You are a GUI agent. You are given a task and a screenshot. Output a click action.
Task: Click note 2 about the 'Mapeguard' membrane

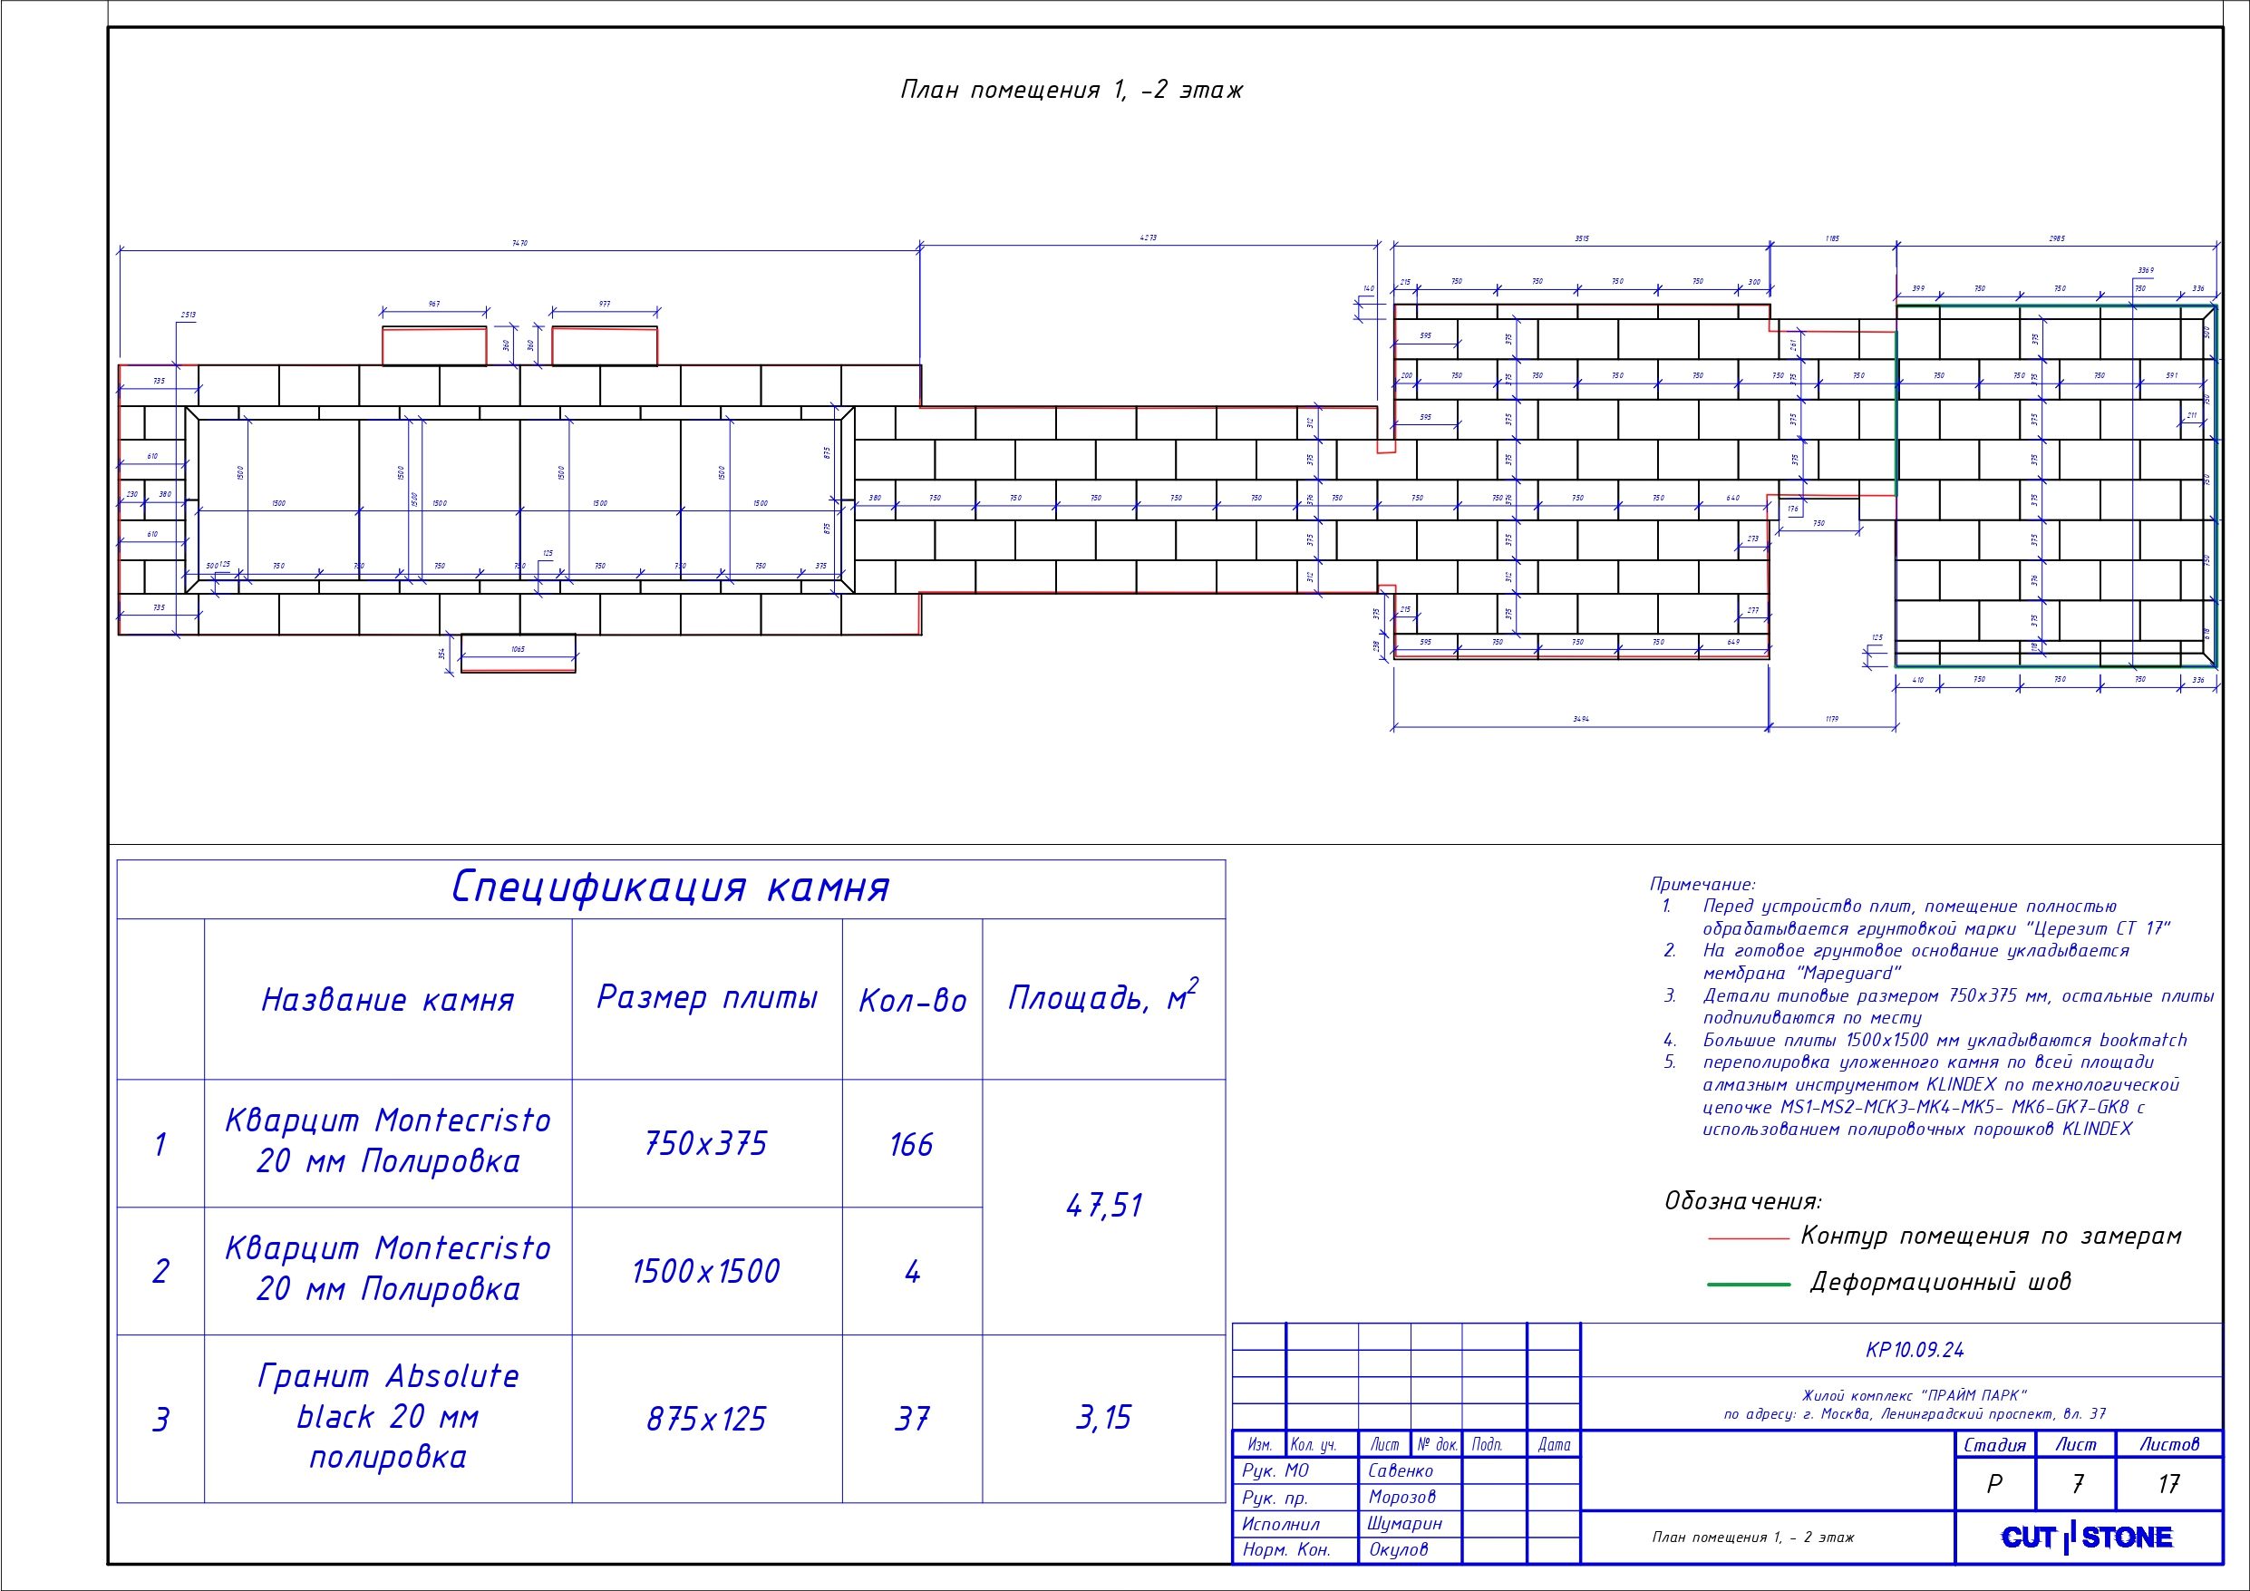point(1896,962)
